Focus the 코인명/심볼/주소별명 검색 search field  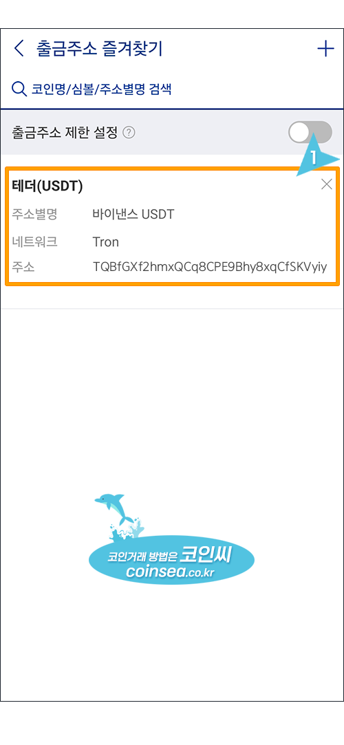[172, 88]
